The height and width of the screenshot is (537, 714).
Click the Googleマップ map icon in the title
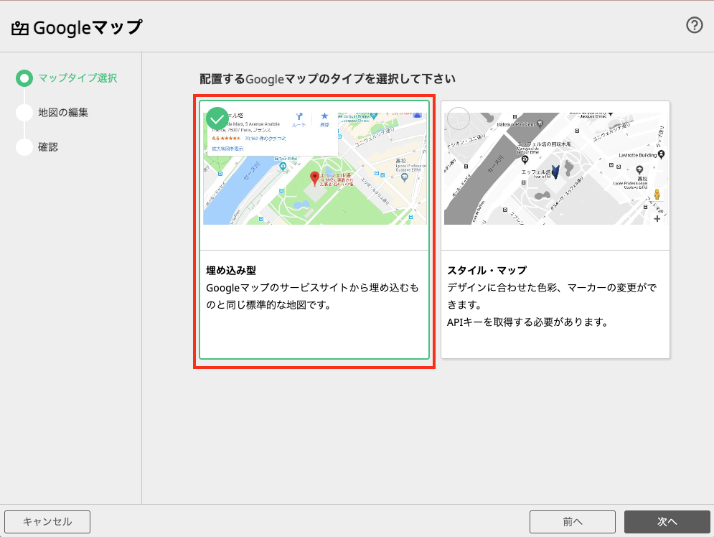point(19,28)
